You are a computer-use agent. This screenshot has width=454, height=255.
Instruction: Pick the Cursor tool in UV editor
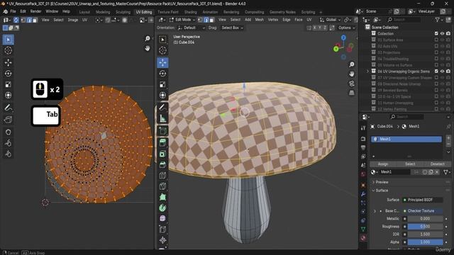point(8,50)
